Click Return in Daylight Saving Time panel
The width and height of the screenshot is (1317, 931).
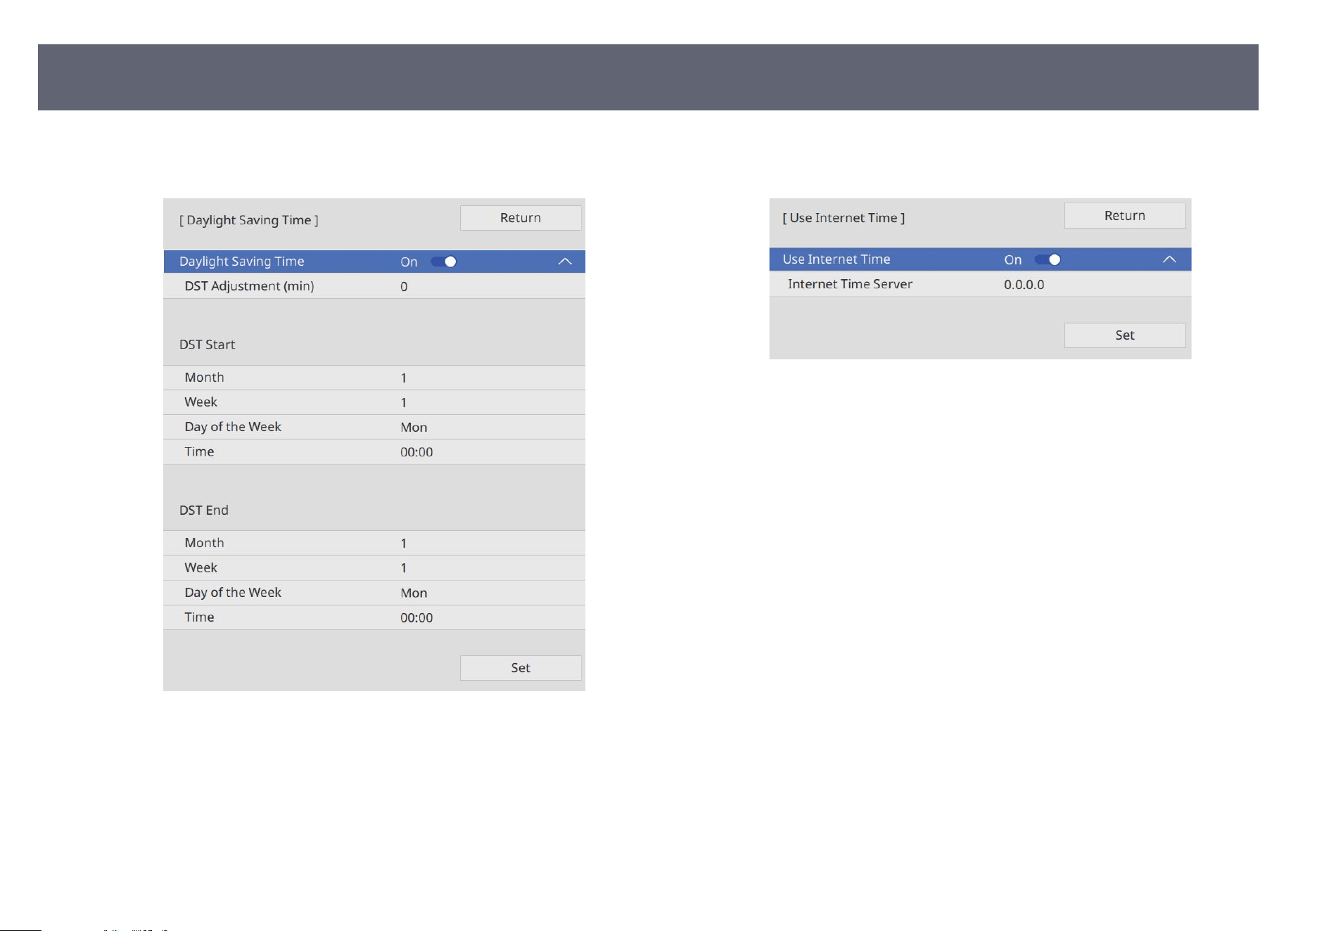[521, 218]
